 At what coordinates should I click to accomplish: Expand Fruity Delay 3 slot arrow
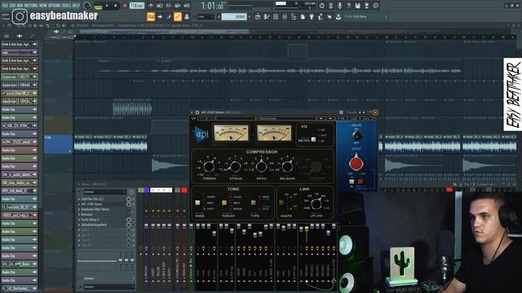(79, 220)
